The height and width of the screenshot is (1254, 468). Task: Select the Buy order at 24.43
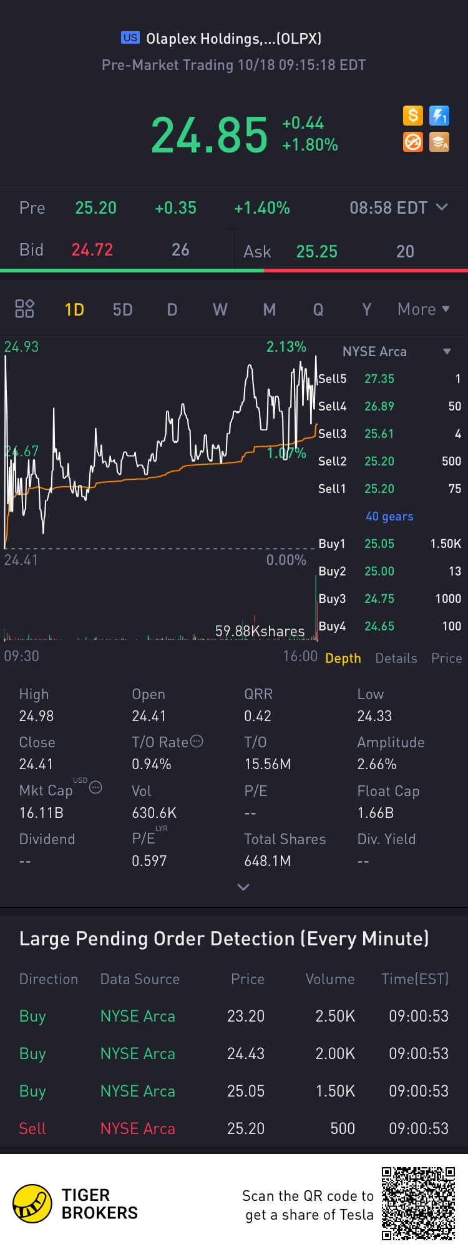point(234,1053)
